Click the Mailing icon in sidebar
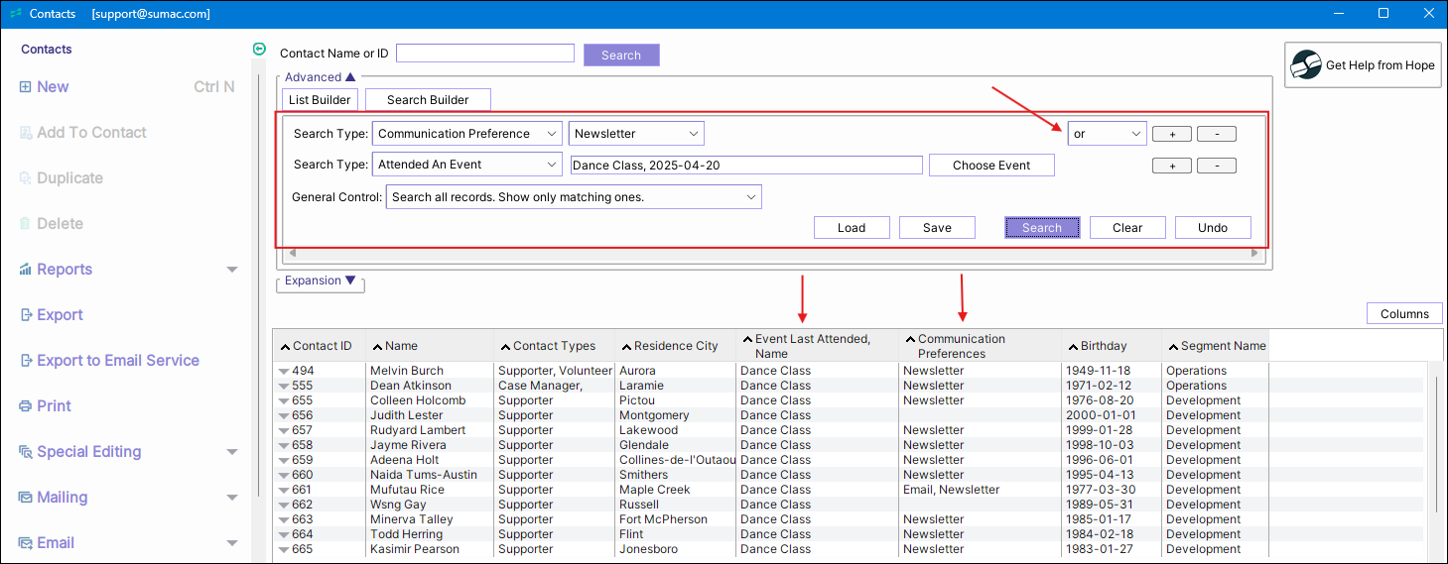This screenshot has width=1448, height=564. pos(25,498)
